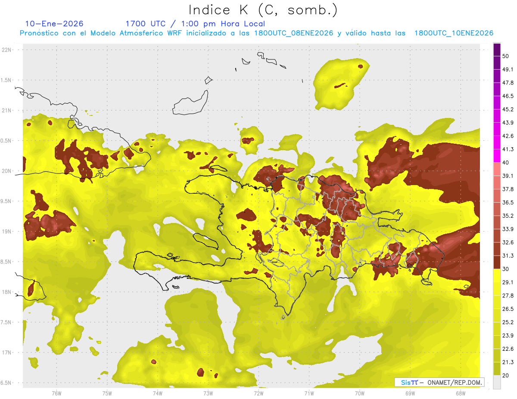Click the magenta colorbar segment between 40 and 41.3
Viewport: 517px width, 399px height.
click(x=497, y=156)
